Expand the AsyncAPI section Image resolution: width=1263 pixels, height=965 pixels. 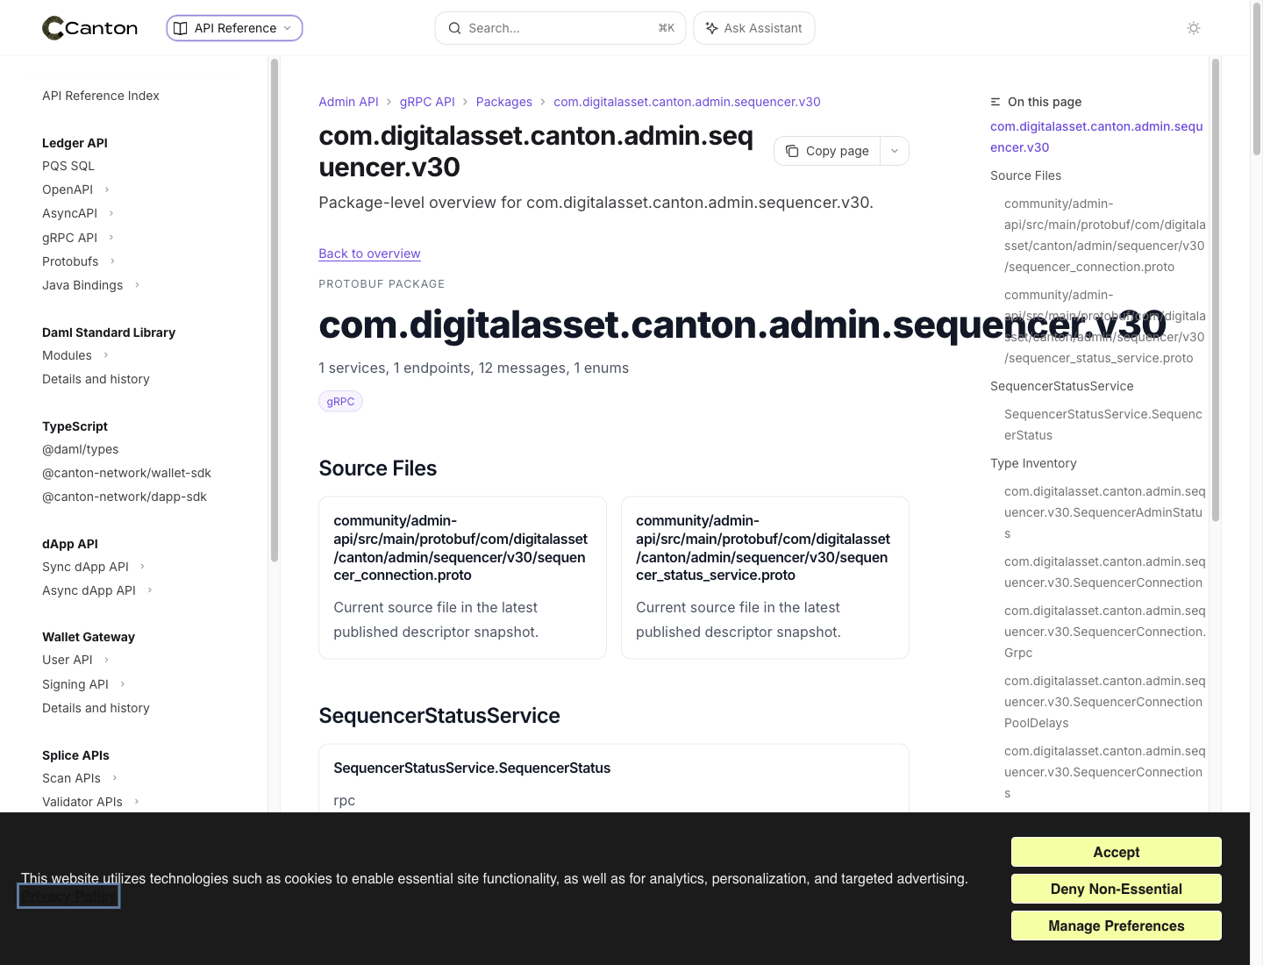point(79,213)
